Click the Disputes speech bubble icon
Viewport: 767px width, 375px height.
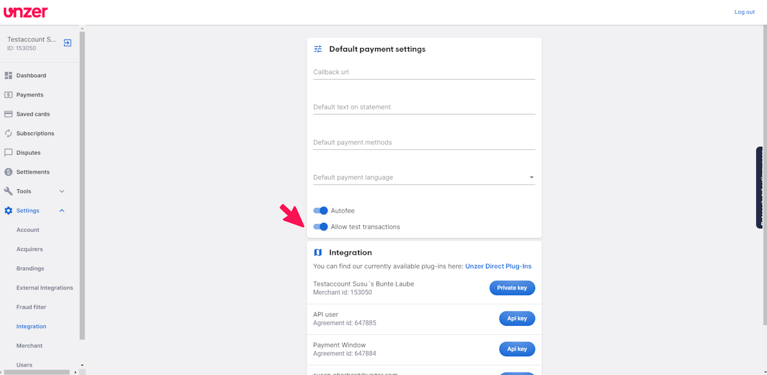point(8,153)
